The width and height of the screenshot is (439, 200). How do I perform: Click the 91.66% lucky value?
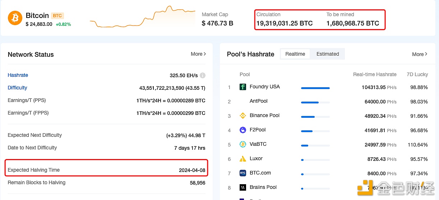[419, 116]
